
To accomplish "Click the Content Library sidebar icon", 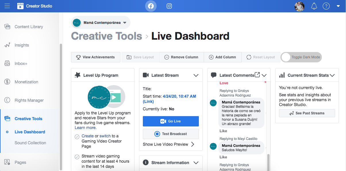I will pos(7,27).
